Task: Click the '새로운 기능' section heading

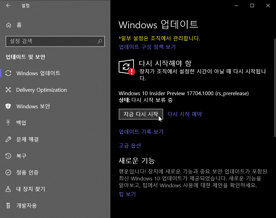Action: 137,161
